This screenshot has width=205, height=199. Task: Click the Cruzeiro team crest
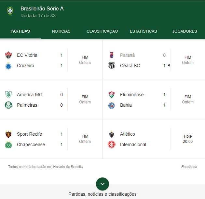point(8,66)
